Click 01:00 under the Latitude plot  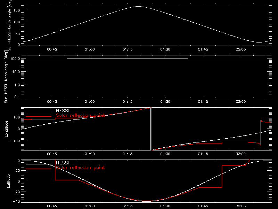tap(90, 206)
